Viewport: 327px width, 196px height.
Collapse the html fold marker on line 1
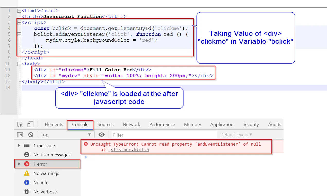click(x=19, y=11)
